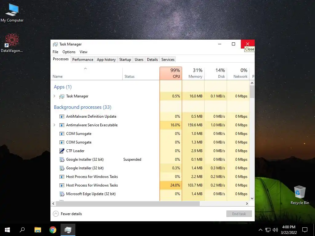Click the Windows Start button
Screen dimensions: 315x236
7,230
